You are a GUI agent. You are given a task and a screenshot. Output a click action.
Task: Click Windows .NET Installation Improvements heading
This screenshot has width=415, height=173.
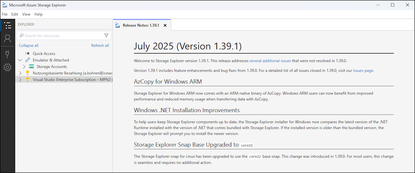point(187,110)
